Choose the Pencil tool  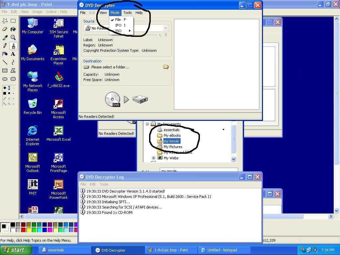[x=5, y=46]
